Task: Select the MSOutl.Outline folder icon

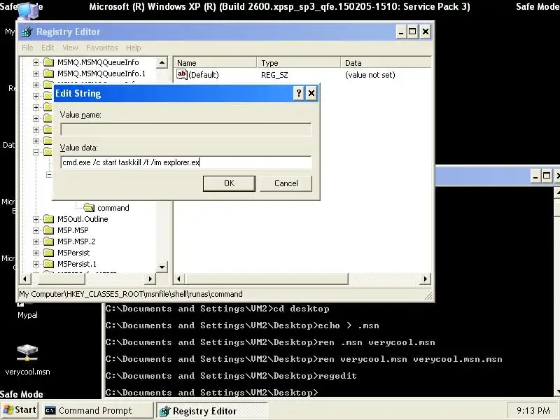Action: click(48, 219)
